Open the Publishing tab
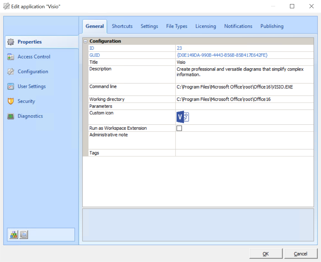The image size is (321, 262). tap(272, 26)
